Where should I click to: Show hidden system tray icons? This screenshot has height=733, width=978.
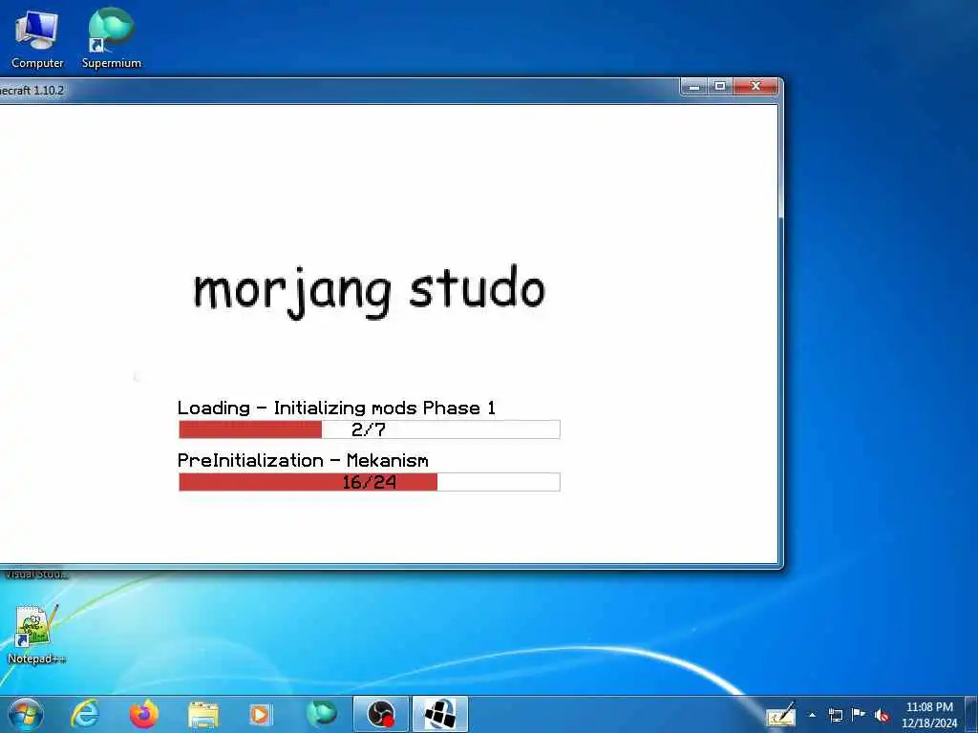[812, 716]
